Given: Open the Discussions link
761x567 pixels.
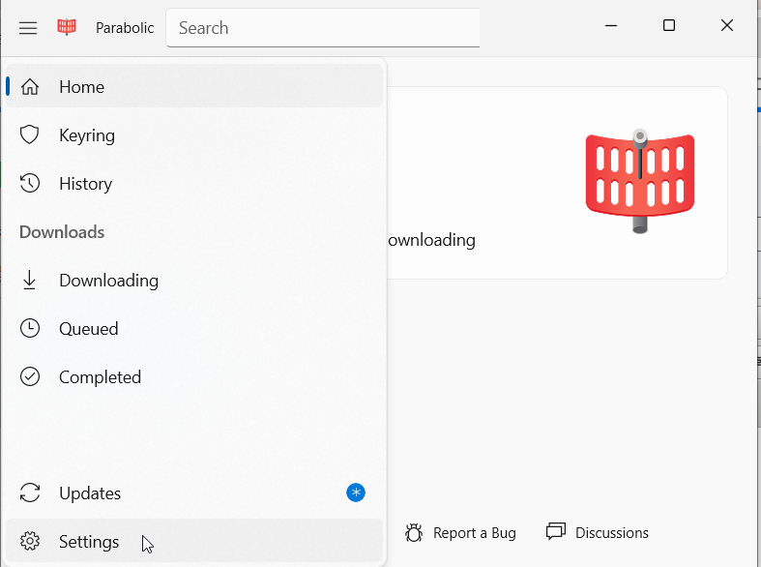Looking at the screenshot, I should (x=598, y=533).
